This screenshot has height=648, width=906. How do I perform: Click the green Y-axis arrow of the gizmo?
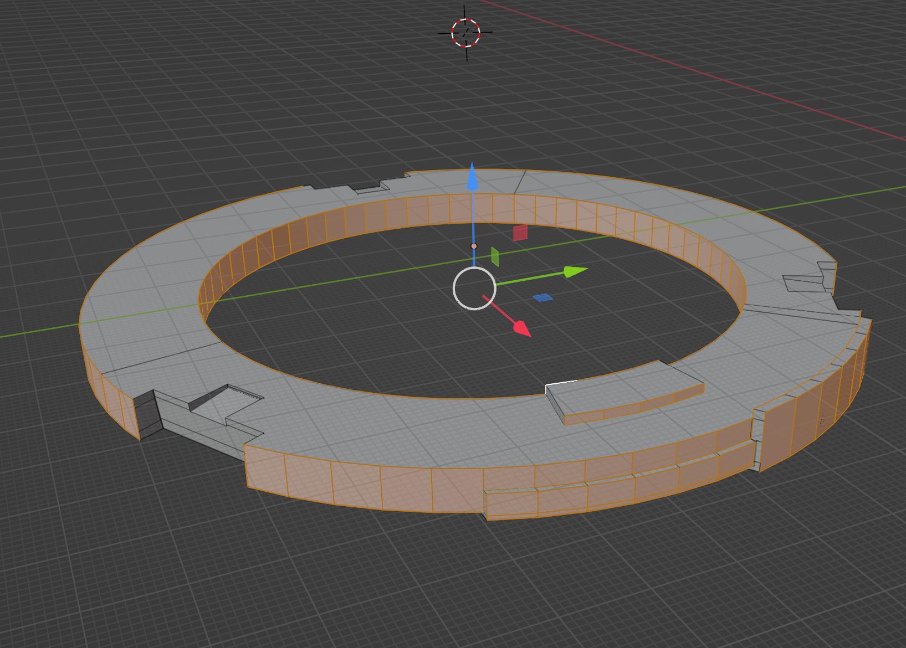point(576,271)
